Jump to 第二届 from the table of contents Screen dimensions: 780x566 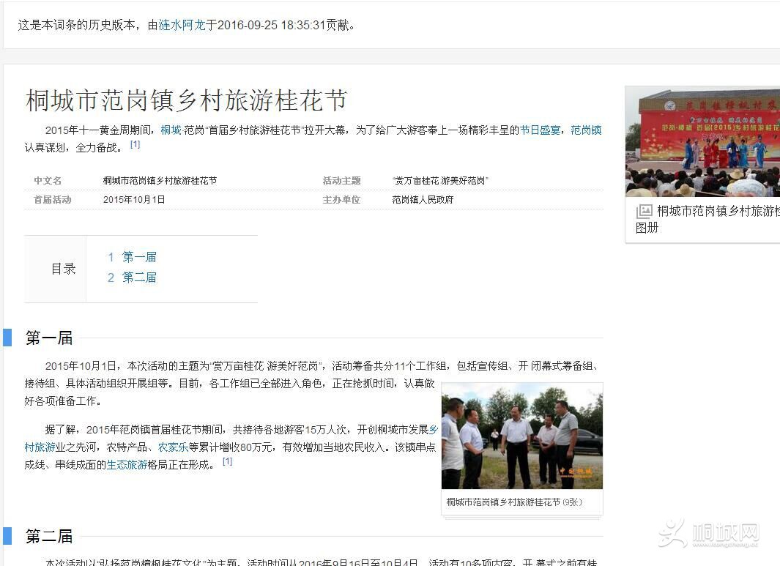click(x=139, y=278)
